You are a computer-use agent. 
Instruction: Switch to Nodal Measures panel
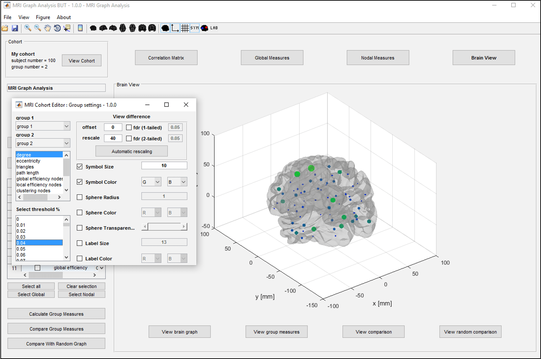click(378, 58)
